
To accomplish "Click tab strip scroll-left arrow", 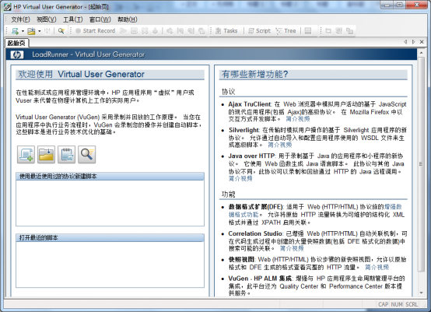I will click(x=405, y=42).
